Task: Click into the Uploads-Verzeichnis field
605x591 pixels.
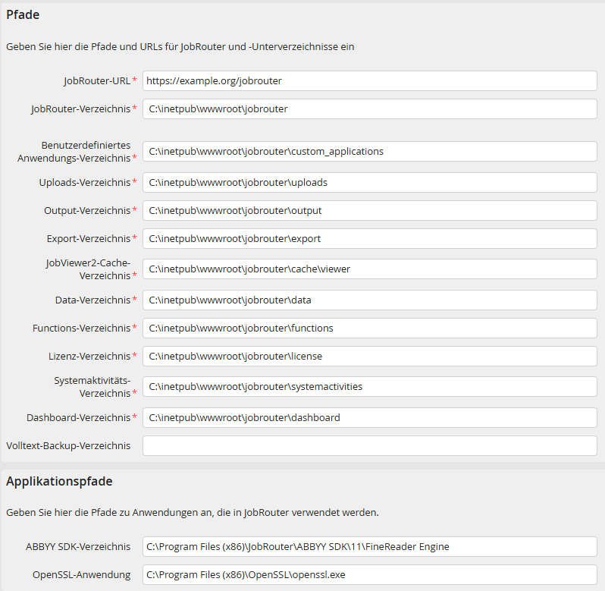Action: [369, 182]
